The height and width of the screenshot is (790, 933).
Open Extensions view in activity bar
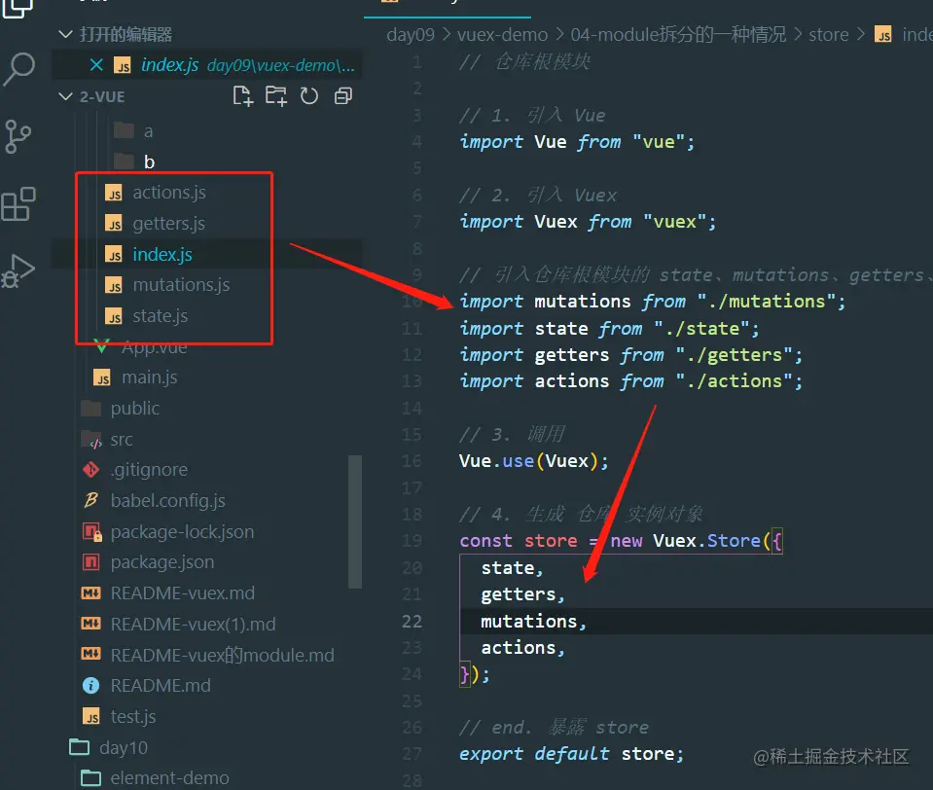(18, 204)
